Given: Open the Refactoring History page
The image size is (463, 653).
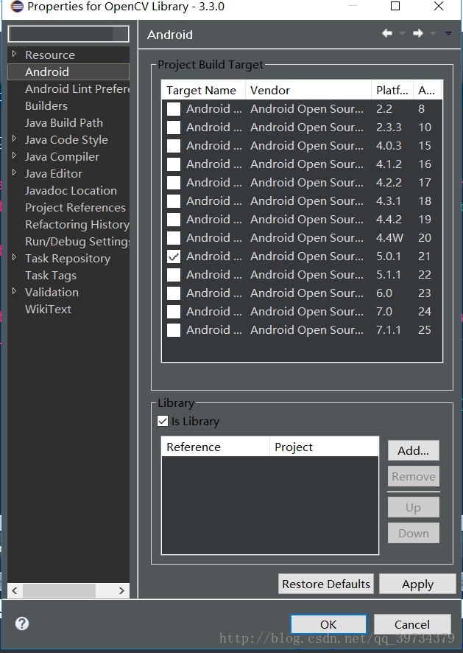Looking at the screenshot, I should [x=77, y=225].
